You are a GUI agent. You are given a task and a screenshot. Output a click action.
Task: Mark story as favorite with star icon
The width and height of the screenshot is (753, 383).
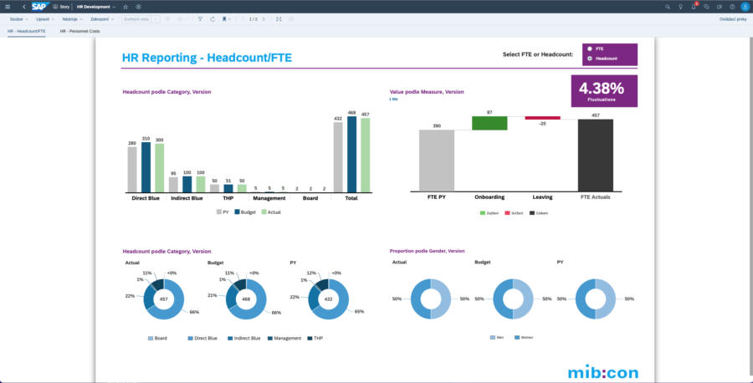(x=125, y=6)
